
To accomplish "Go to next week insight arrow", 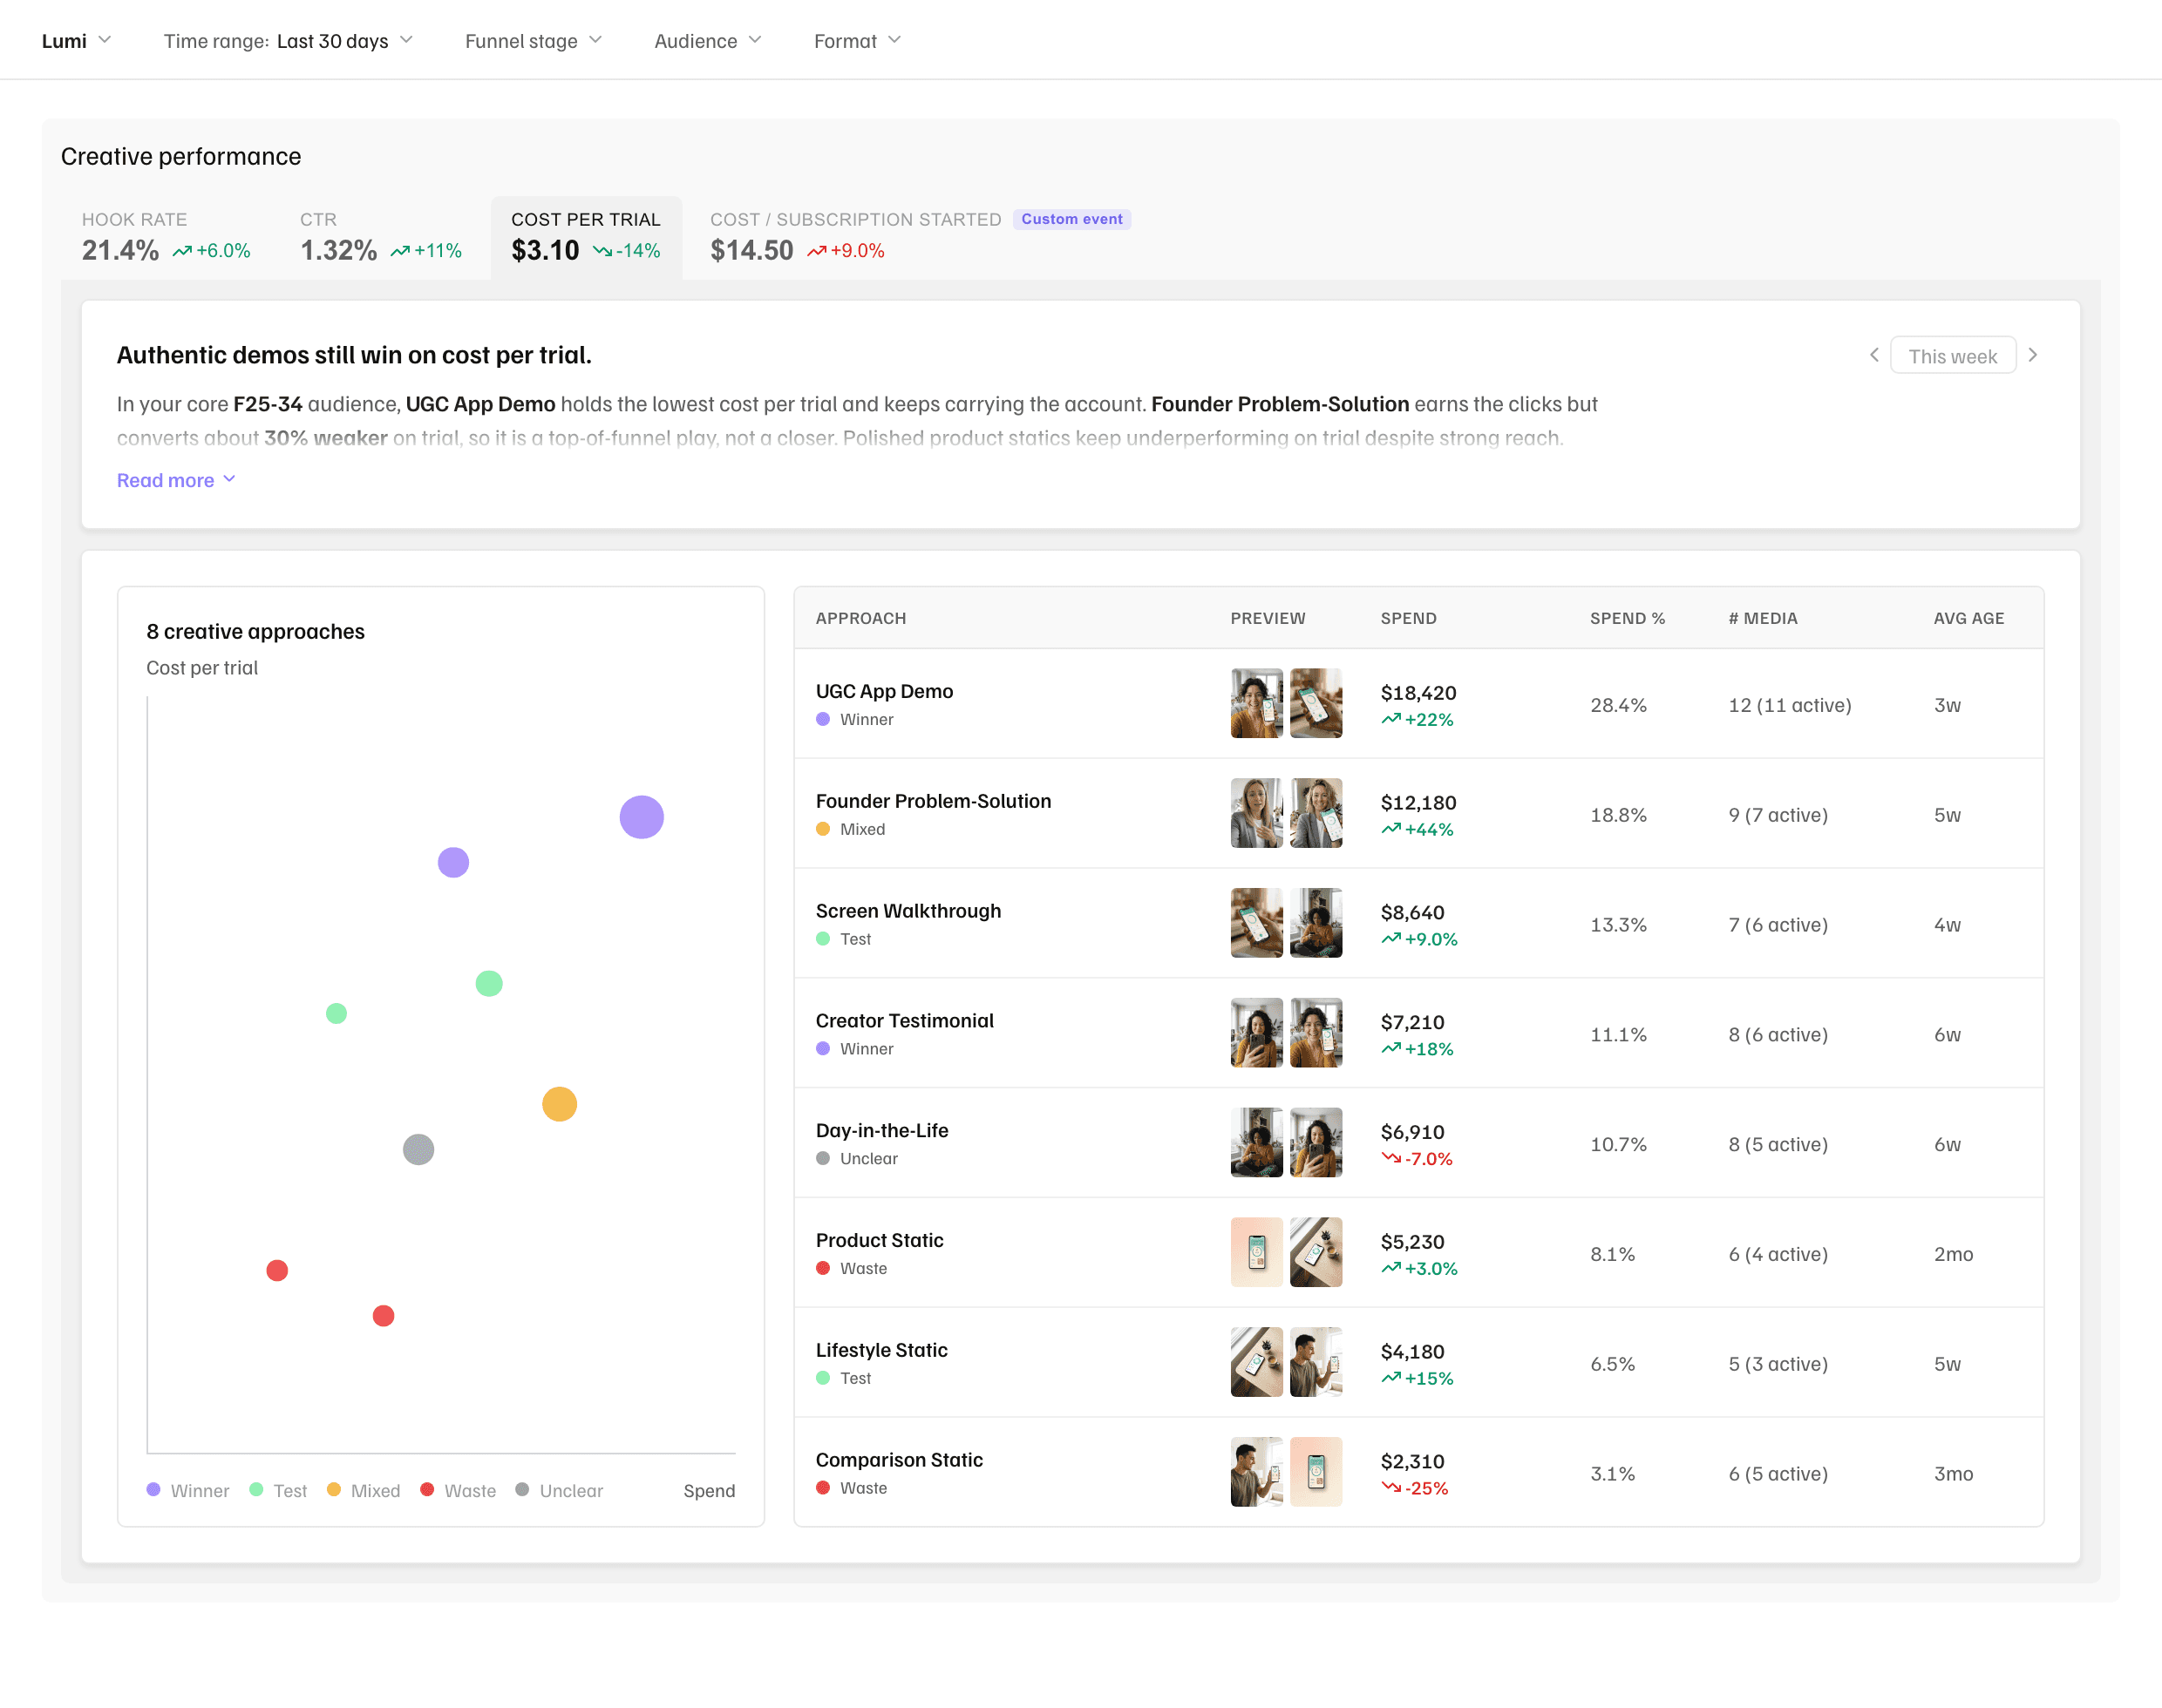I will 2032,355.
